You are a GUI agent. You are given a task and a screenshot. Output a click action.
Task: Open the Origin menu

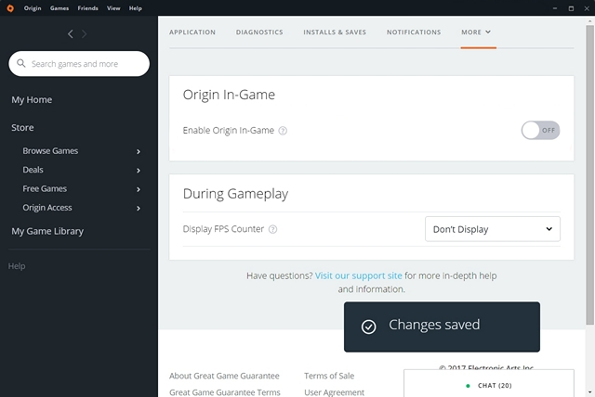(x=33, y=8)
